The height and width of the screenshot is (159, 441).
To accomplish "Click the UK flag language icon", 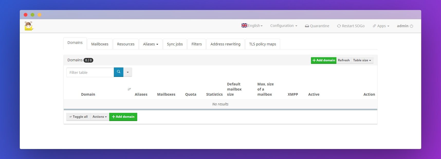I will (244, 25).
